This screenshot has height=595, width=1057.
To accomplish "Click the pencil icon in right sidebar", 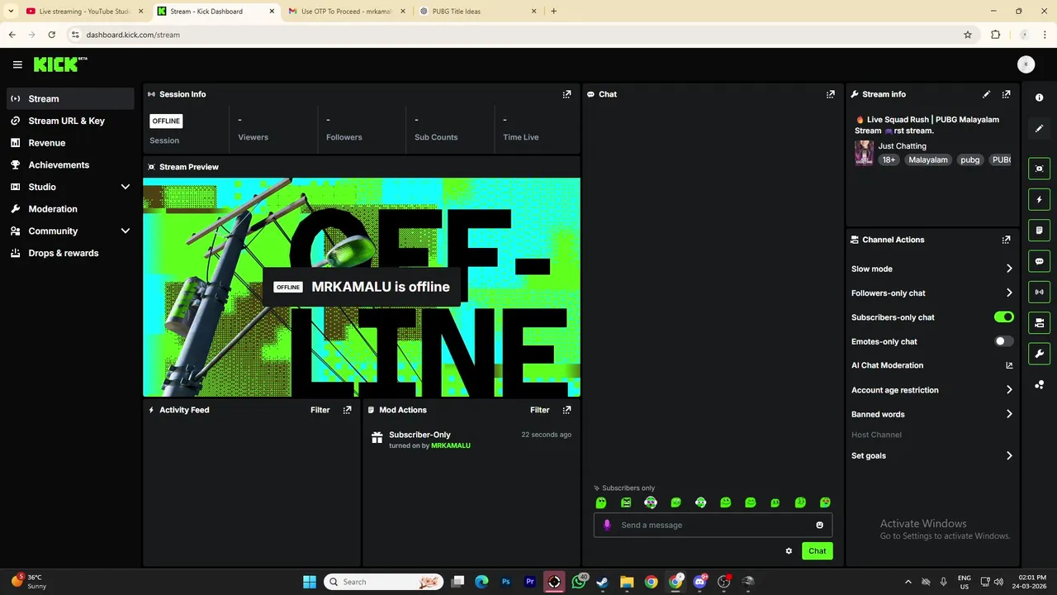I will point(1039,128).
